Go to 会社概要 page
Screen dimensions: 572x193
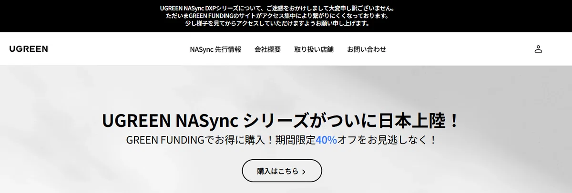(267, 49)
